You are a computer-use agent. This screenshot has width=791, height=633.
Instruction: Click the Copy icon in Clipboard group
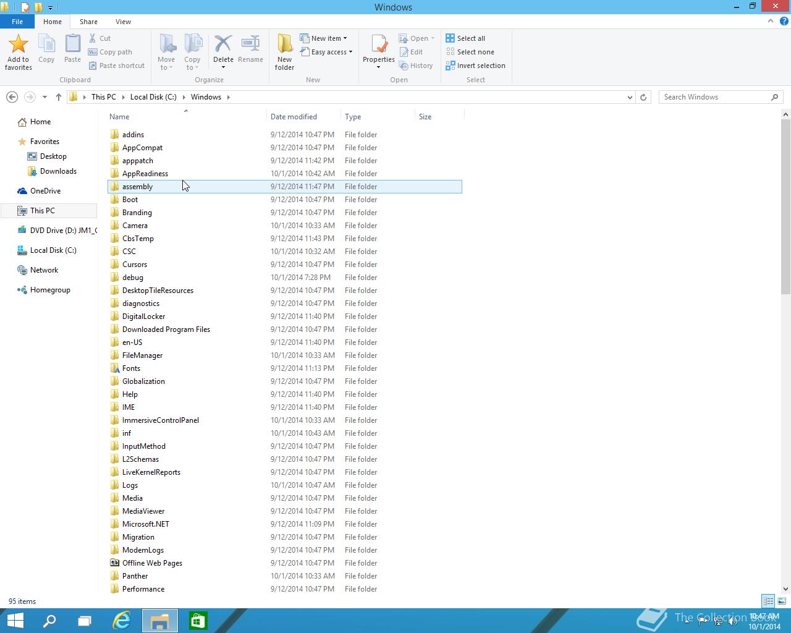point(46,44)
